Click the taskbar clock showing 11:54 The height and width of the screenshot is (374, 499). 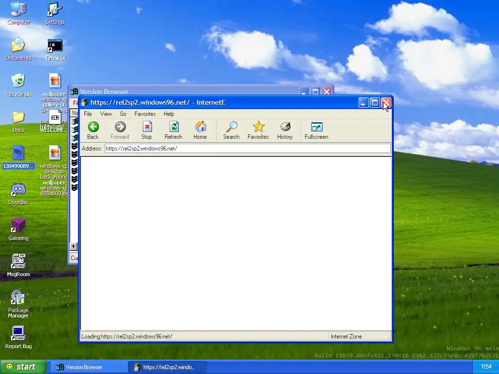point(486,367)
